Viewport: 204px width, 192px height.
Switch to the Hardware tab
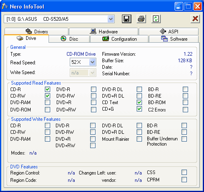pyautogui.click(x=104, y=31)
